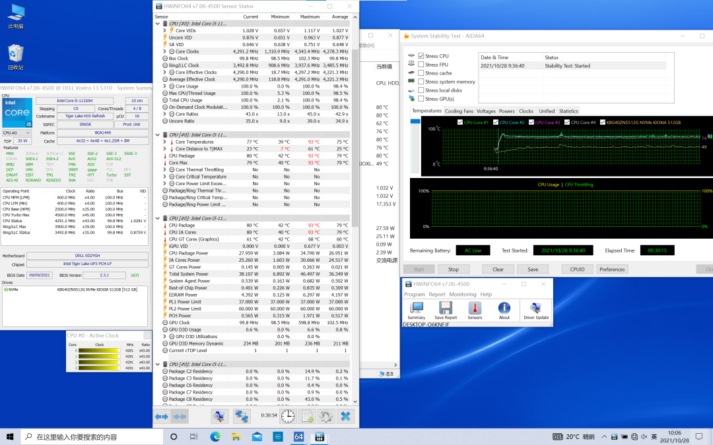The height and width of the screenshot is (445, 713).
Task: Open sensor settings gear icon
Action: coord(325,417)
